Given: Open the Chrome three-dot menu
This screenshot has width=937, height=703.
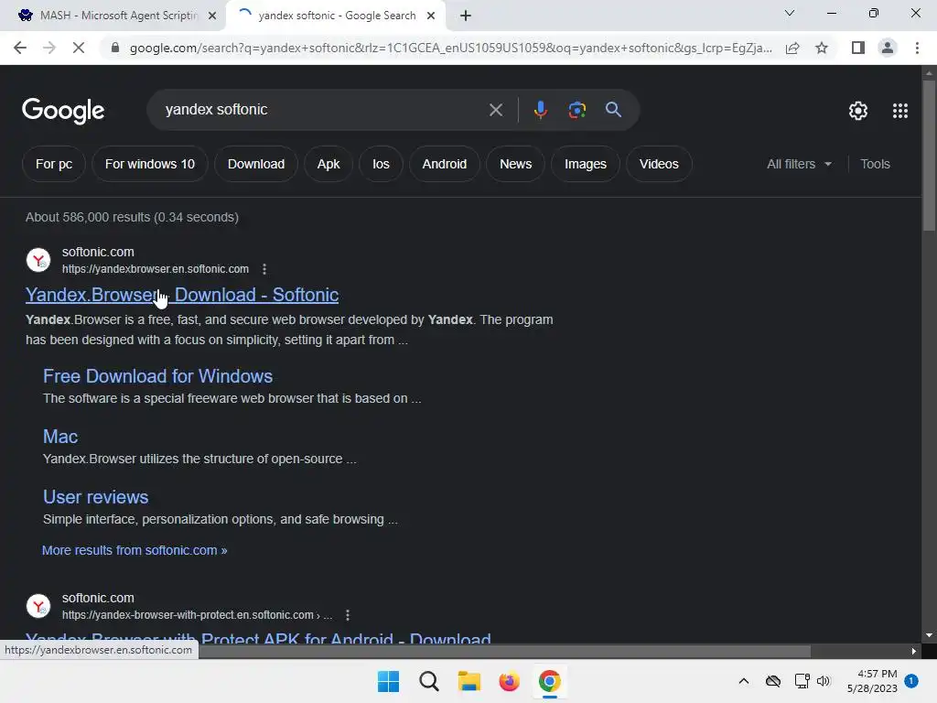Looking at the screenshot, I should [917, 48].
